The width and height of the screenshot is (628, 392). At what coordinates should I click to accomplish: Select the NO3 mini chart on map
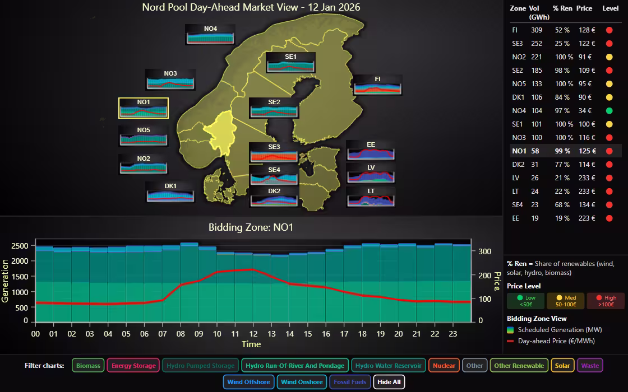[170, 79]
